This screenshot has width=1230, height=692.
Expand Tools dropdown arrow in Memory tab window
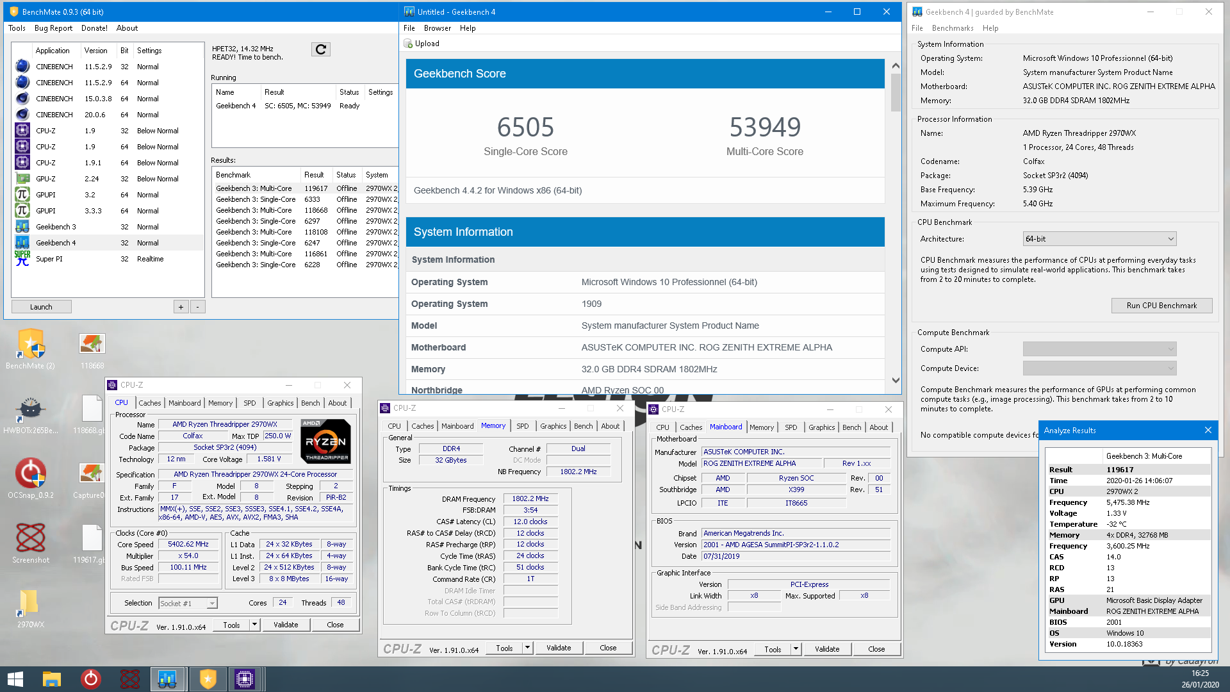click(x=527, y=648)
